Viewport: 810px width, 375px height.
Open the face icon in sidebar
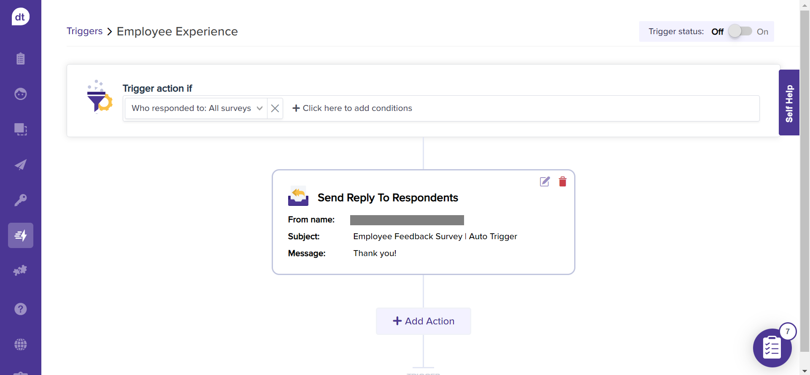pos(20,94)
